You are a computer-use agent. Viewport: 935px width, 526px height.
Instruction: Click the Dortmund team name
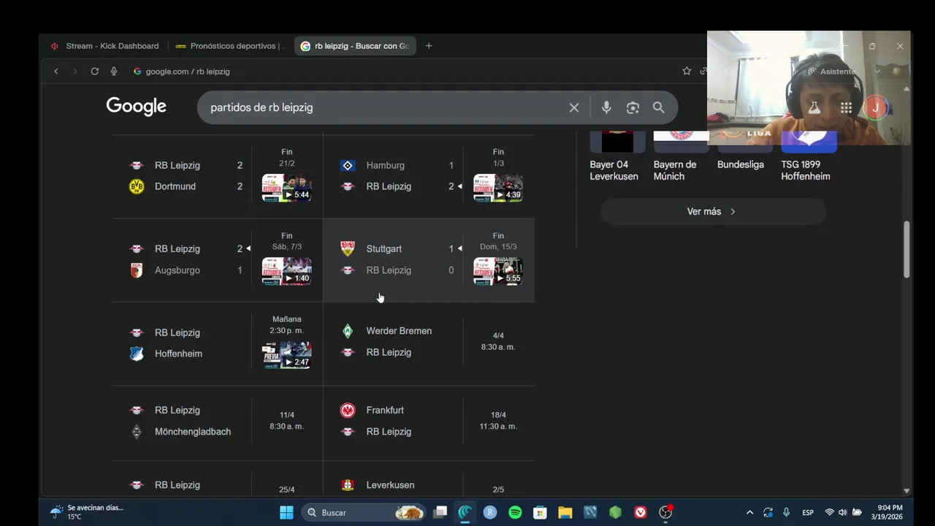(x=175, y=186)
